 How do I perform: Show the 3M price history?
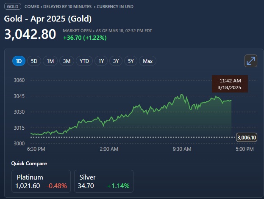click(x=67, y=61)
